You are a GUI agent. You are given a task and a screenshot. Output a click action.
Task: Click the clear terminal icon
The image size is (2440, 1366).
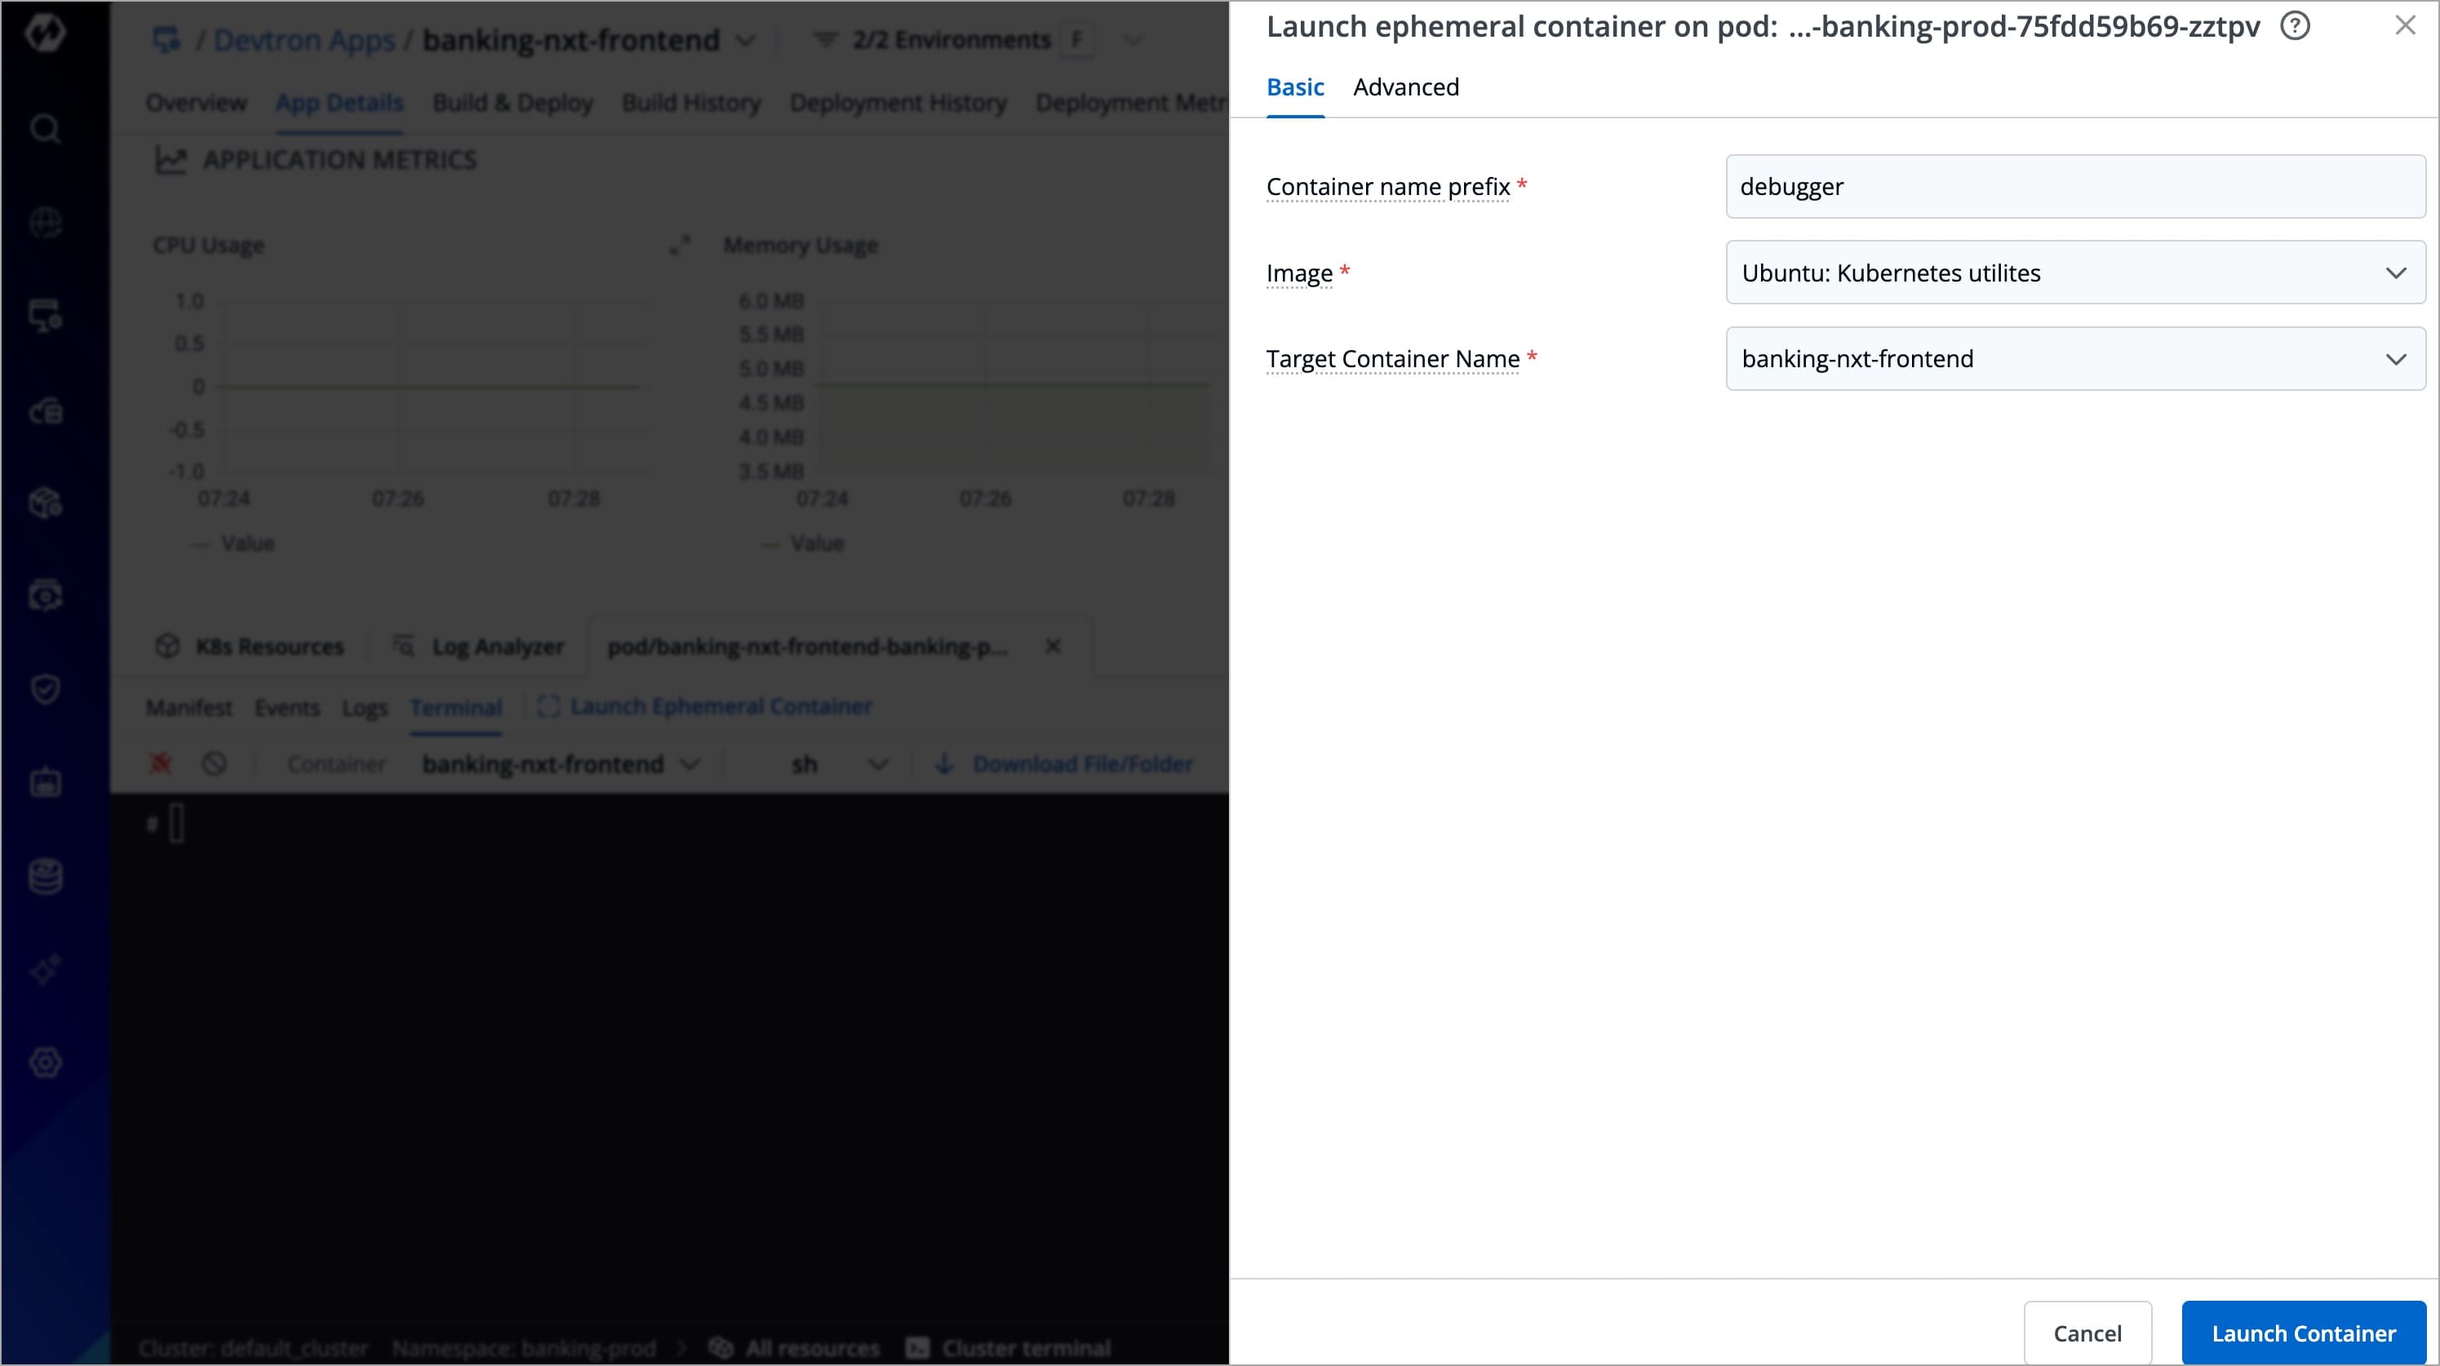[214, 764]
